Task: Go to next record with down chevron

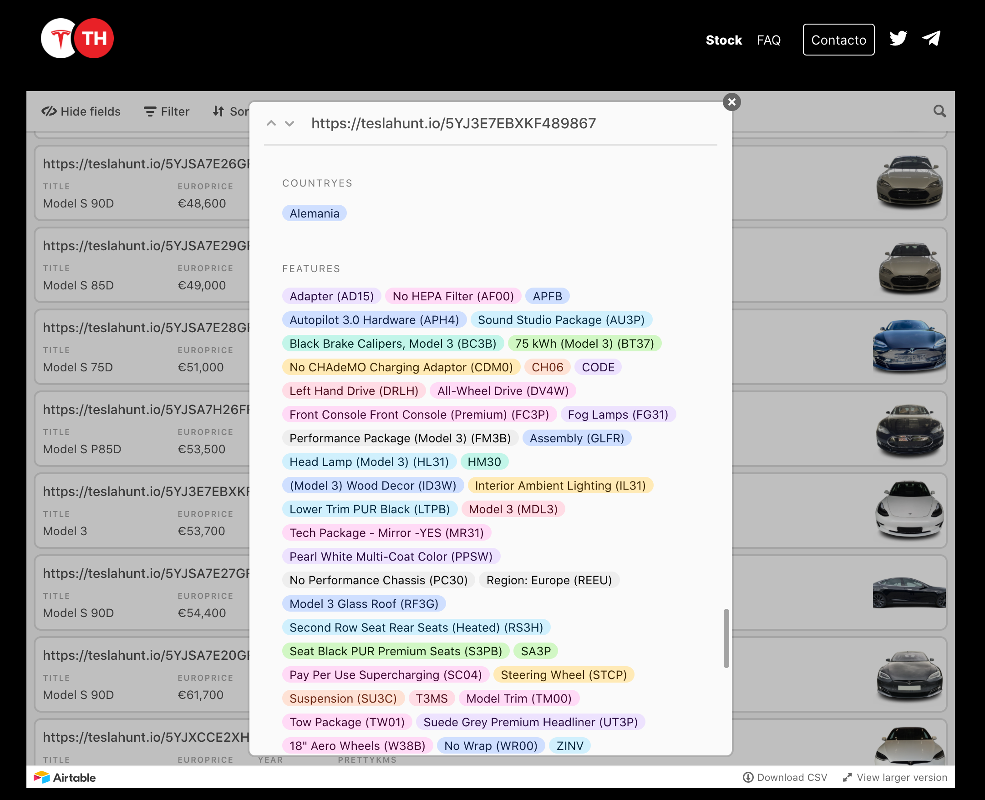Action: pyautogui.click(x=289, y=123)
